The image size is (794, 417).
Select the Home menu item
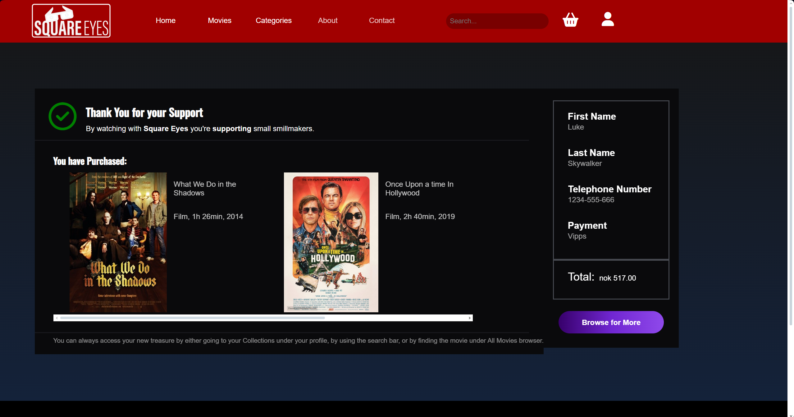coord(165,21)
